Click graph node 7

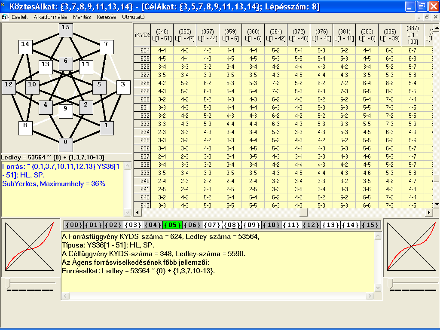point(107,47)
